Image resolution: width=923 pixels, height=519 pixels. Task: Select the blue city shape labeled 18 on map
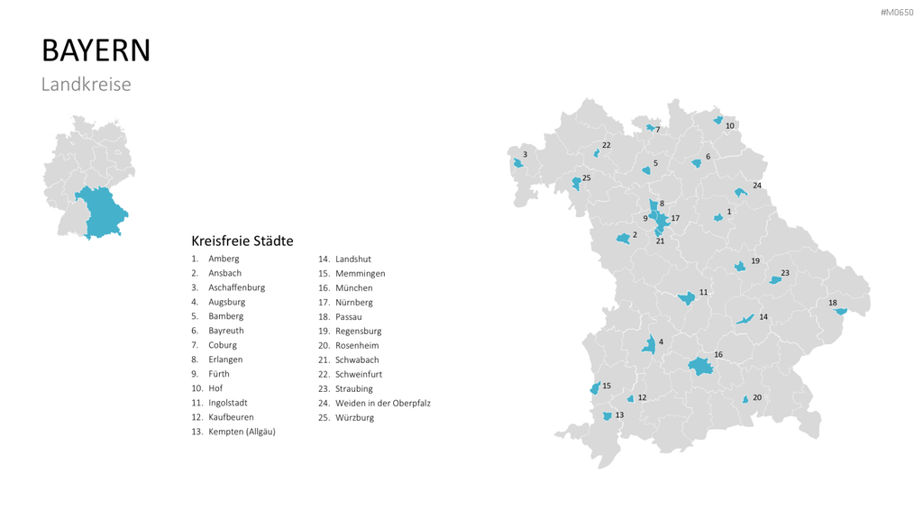[x=841, y=311]
